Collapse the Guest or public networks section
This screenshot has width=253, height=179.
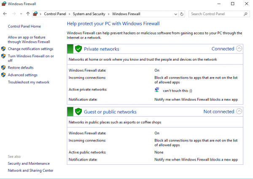(240, 112)
